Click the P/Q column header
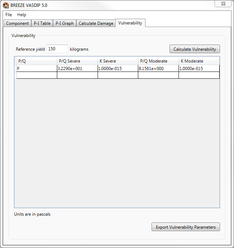This screenshot has height=248, width=234. tap(36, 61)
